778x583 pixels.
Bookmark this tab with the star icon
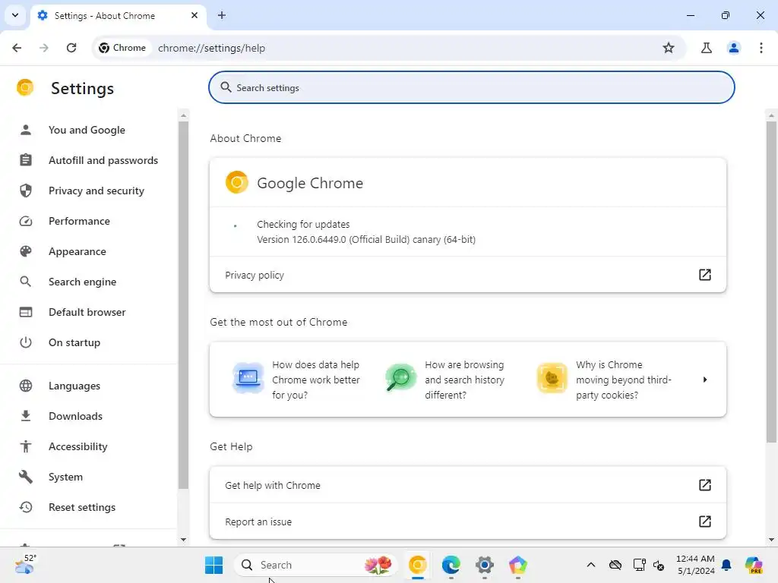pos(669,48)
